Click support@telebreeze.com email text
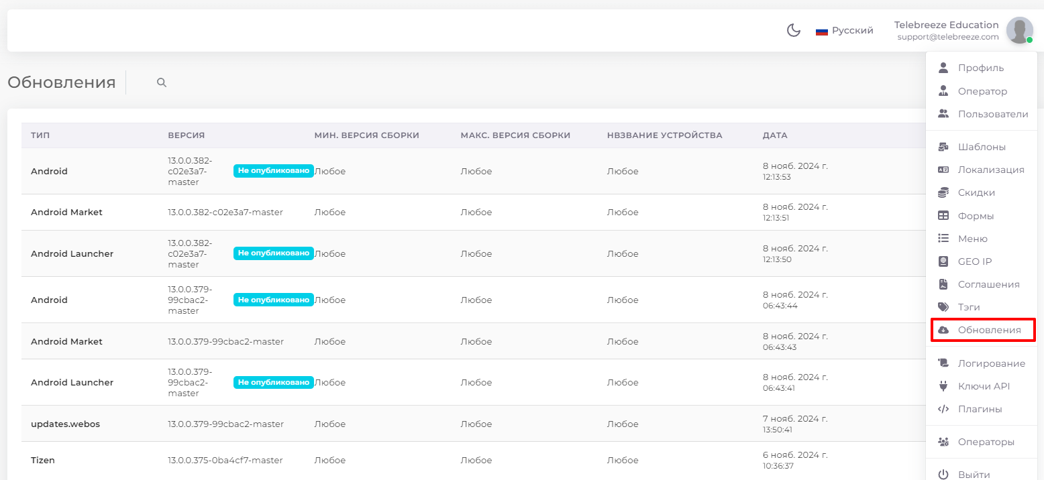This screenshot has width=1044, height=480. tap(948, 37)
